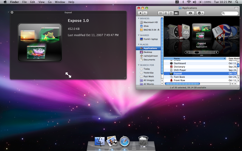Click the horizontal scrollbar in file list
242x151 pixels.
point(182,84)
